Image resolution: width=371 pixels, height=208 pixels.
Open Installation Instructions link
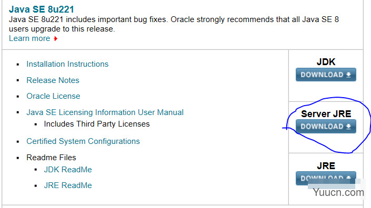click(x=67, y=64)
